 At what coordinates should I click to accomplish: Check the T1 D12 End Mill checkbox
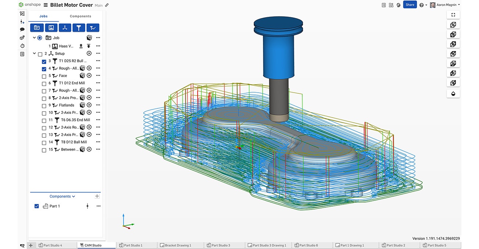tap(44, 83)
